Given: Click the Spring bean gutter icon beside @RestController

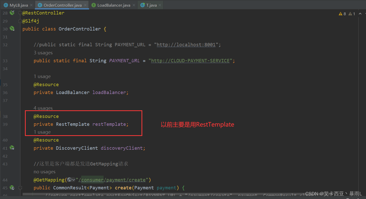Looking at the screenshot, I should pyautogui.click(x=12, y=13).
